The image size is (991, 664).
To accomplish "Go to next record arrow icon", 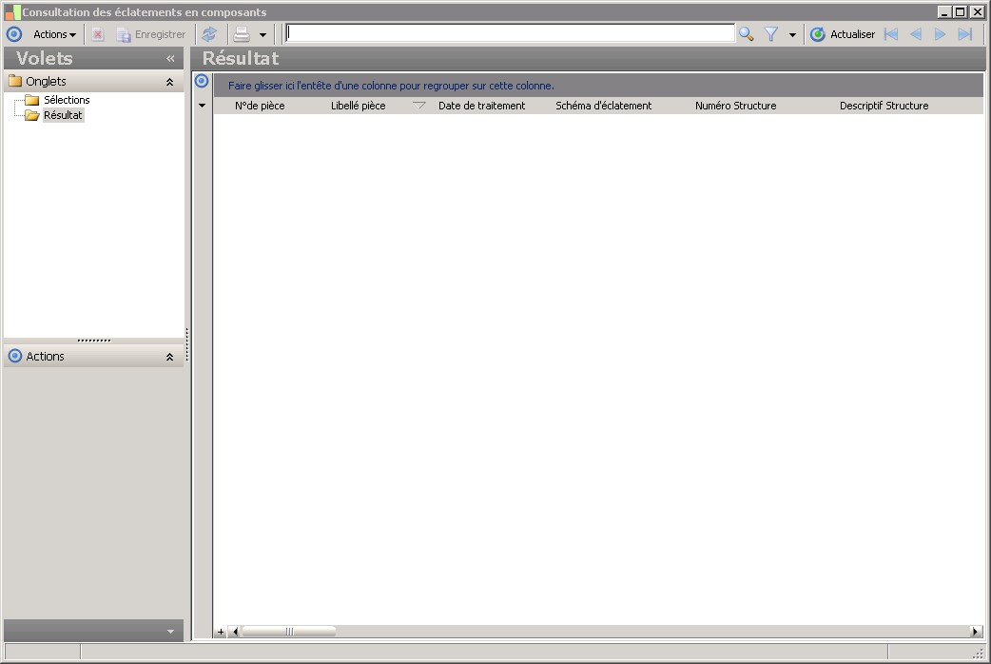I will pyautogui.click(x=940, y=34).
